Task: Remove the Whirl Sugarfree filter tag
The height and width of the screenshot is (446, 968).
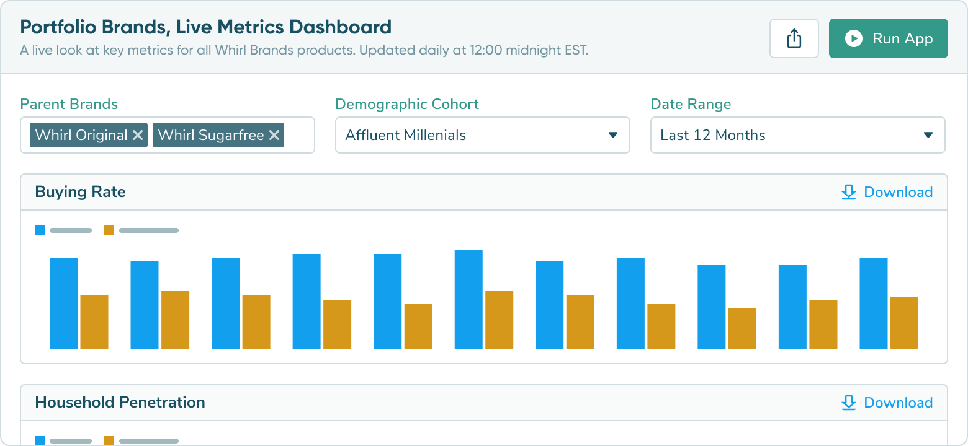Action: (274, 134)
